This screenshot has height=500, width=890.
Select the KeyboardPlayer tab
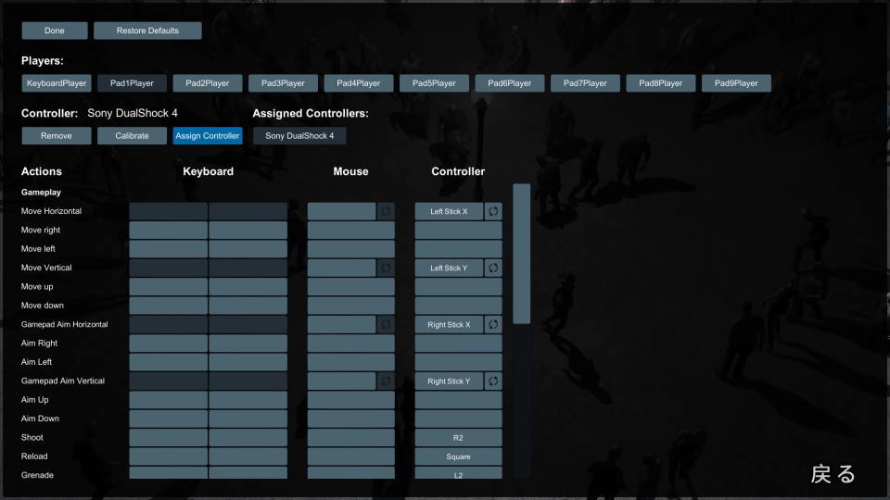[57, 83]
